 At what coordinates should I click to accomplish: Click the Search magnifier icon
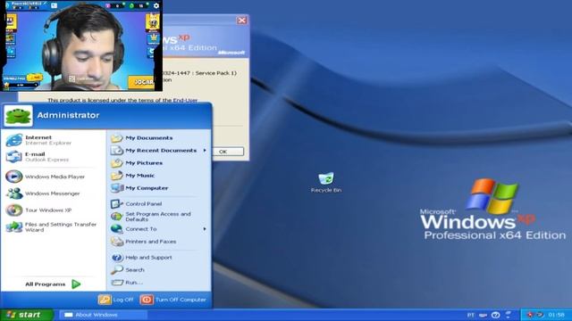pyautogui.click(x=117, y=269)
